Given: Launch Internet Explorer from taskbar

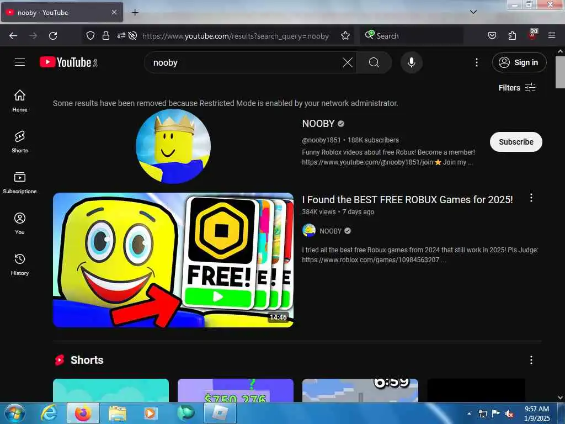Looking at the screenshot, I should point(49,413).
